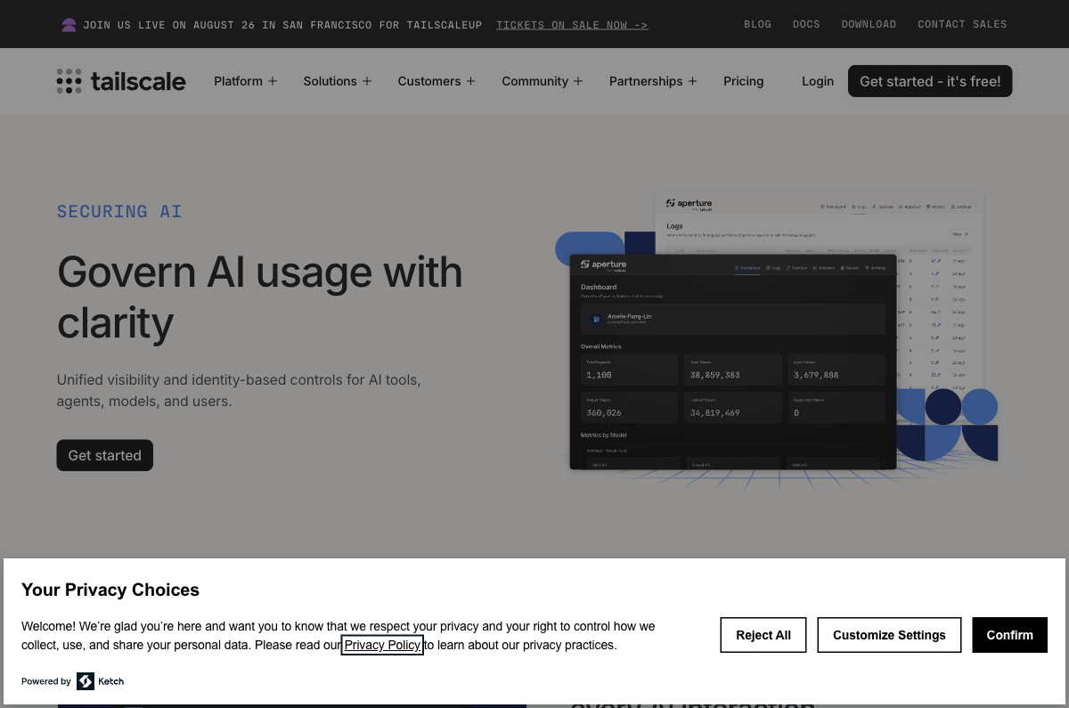Image resolution: width=1069 pixels, height=708 pixels.
Task: Open the Docs link in the top bar
Action: pyautogui.click(x=806, y=25)
